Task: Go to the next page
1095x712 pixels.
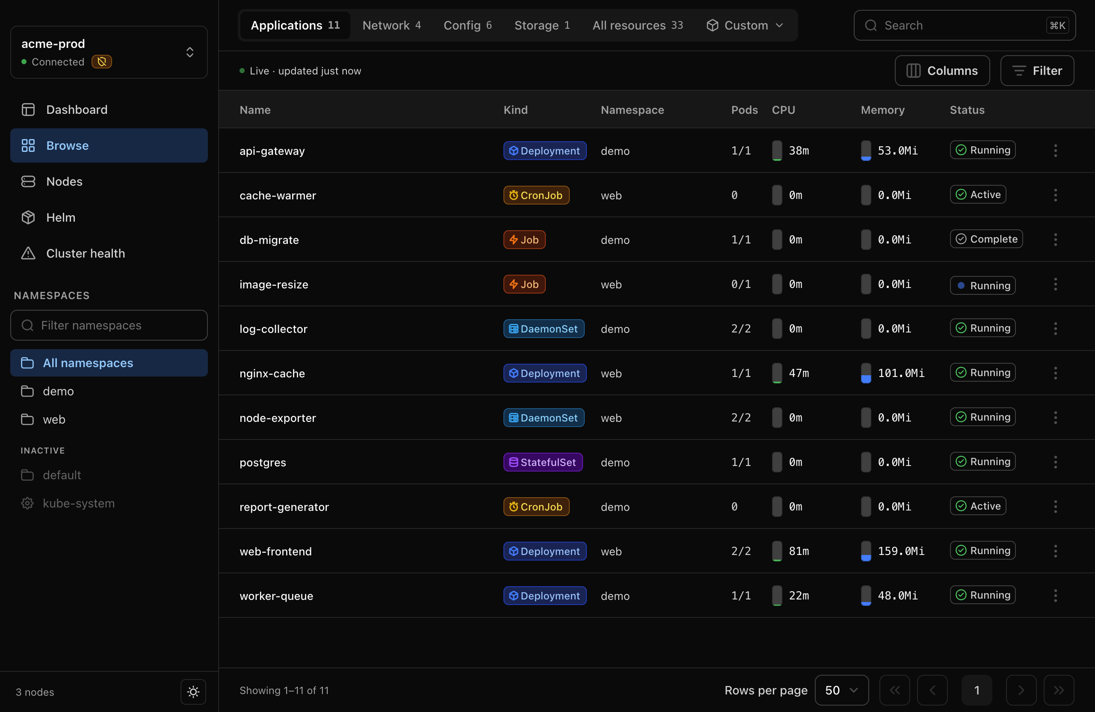Action: pyautogui.click(x=1021, y=690)
